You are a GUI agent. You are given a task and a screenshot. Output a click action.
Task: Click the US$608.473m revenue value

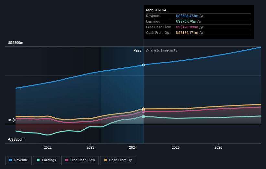187,16
